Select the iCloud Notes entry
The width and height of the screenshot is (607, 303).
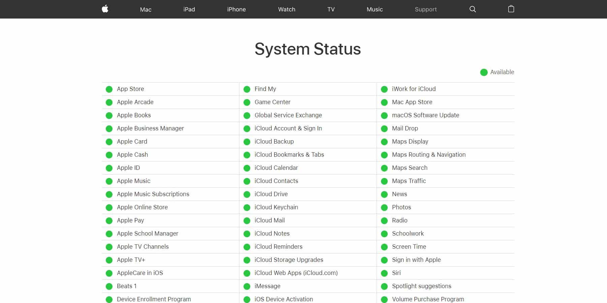click(272, 234)
